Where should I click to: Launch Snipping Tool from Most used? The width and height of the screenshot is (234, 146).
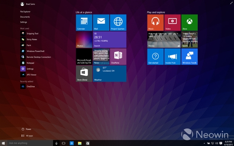click(29, 34)
